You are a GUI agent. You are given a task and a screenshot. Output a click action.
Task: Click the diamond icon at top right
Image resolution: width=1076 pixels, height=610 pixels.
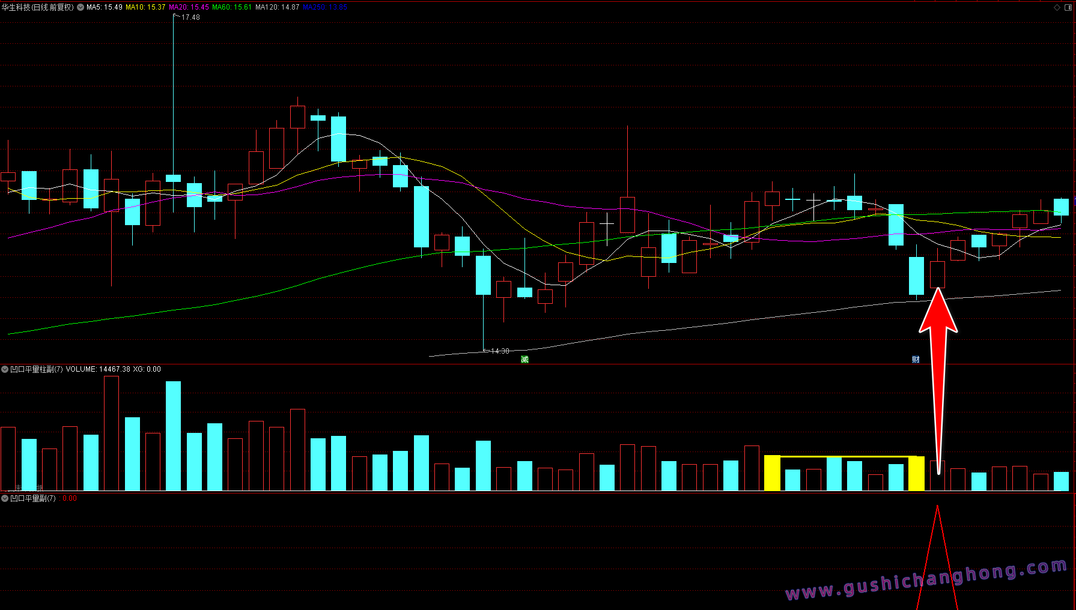pos(1057,7)
